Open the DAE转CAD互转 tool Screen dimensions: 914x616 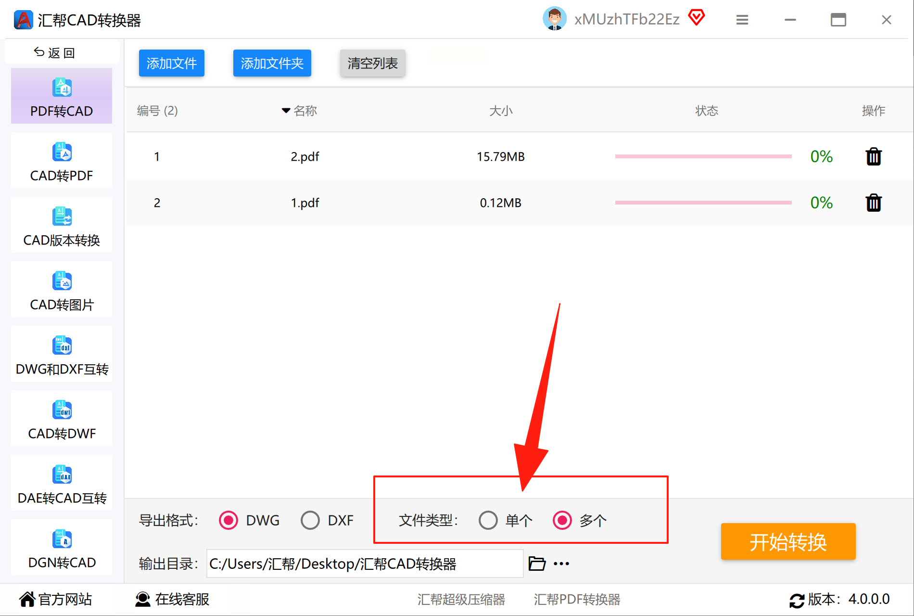coord(62,483)
